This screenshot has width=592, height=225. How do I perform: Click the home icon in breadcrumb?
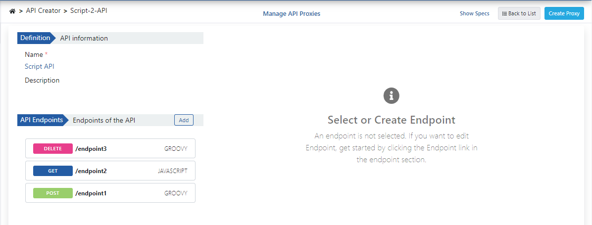pos(12,11)
